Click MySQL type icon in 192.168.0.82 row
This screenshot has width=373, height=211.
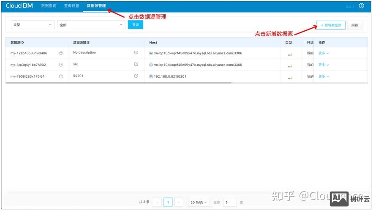pyautogui.click(x=290, y=78)
